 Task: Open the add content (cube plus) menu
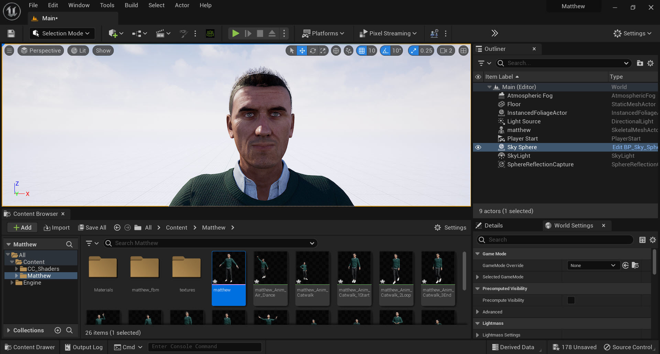[x=116, y=33]
